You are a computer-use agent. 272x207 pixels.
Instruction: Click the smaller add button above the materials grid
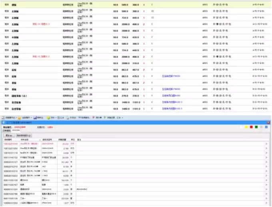coord(9,135)
